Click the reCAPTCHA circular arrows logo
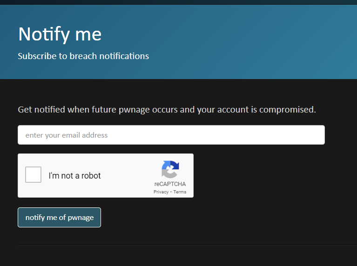 click(x=170, y=169)
